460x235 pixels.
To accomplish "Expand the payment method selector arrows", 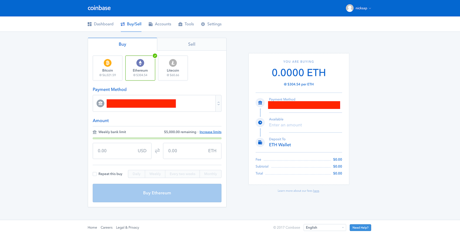I will point(218,103).
